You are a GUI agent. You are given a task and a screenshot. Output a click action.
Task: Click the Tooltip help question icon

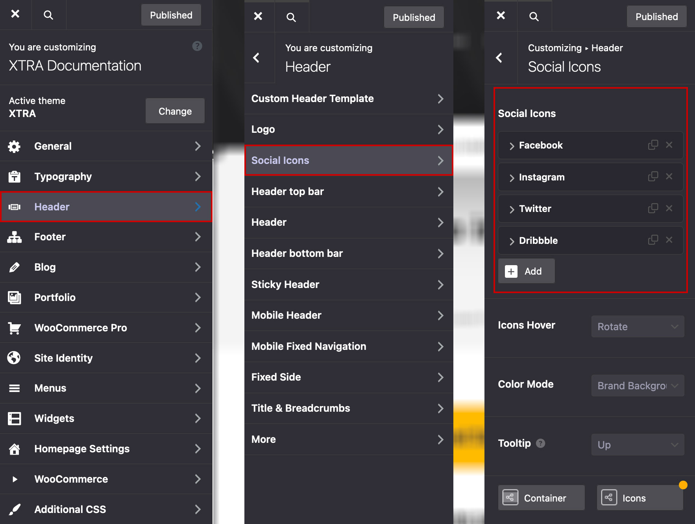[541, 443]
